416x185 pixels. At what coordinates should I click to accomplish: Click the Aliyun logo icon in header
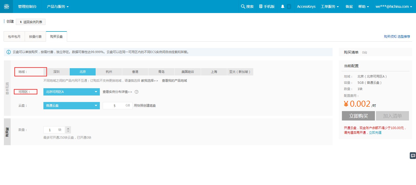6,7
